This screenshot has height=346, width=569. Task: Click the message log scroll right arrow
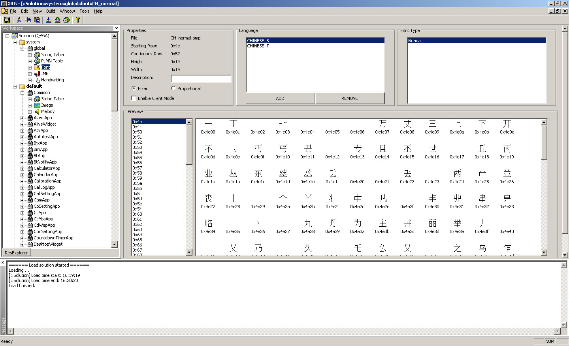click(x=558, y=331)
